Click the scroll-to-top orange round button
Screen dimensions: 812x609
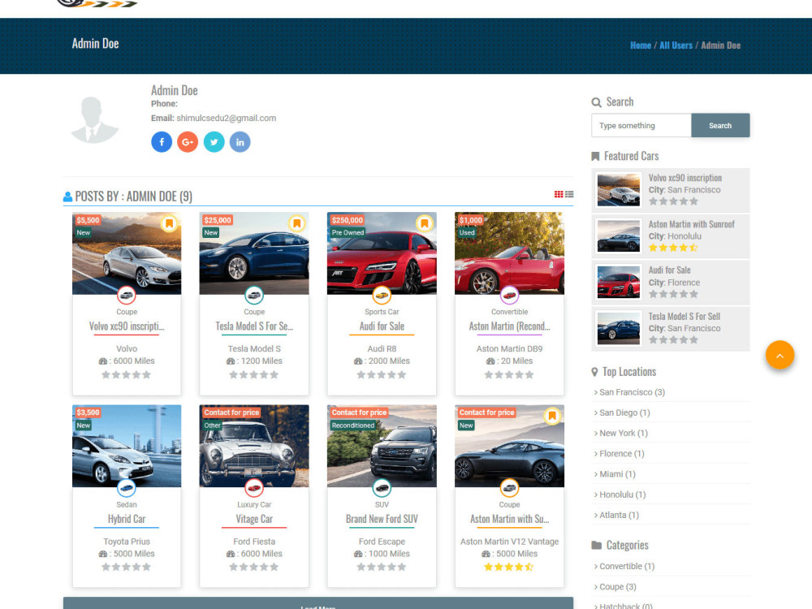point(780,355)
